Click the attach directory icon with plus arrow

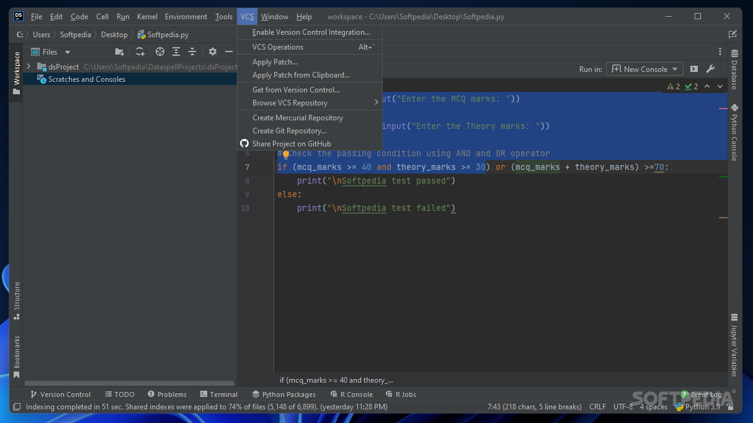click(x=140, y=52)
